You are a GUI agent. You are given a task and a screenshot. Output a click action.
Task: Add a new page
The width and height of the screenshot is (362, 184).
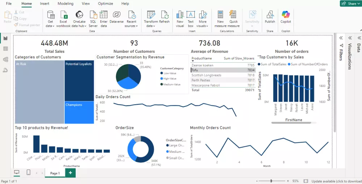71,173
